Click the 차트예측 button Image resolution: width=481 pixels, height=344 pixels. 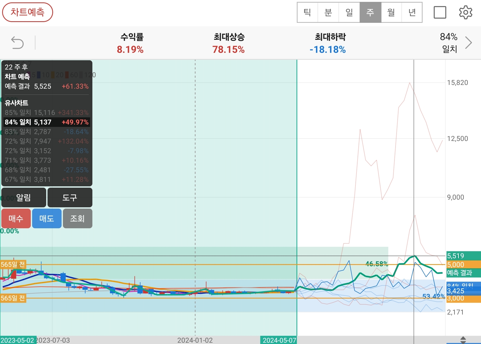coord(28,12)
